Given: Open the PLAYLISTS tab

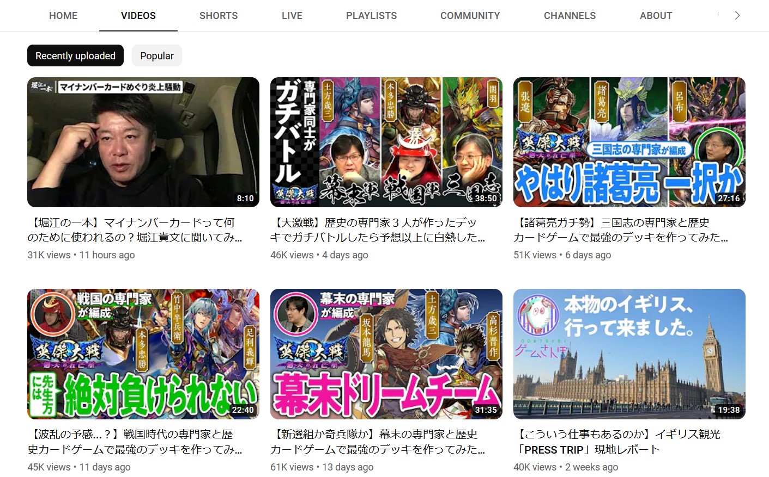Looking at the screenshot, I should (372, 16).
